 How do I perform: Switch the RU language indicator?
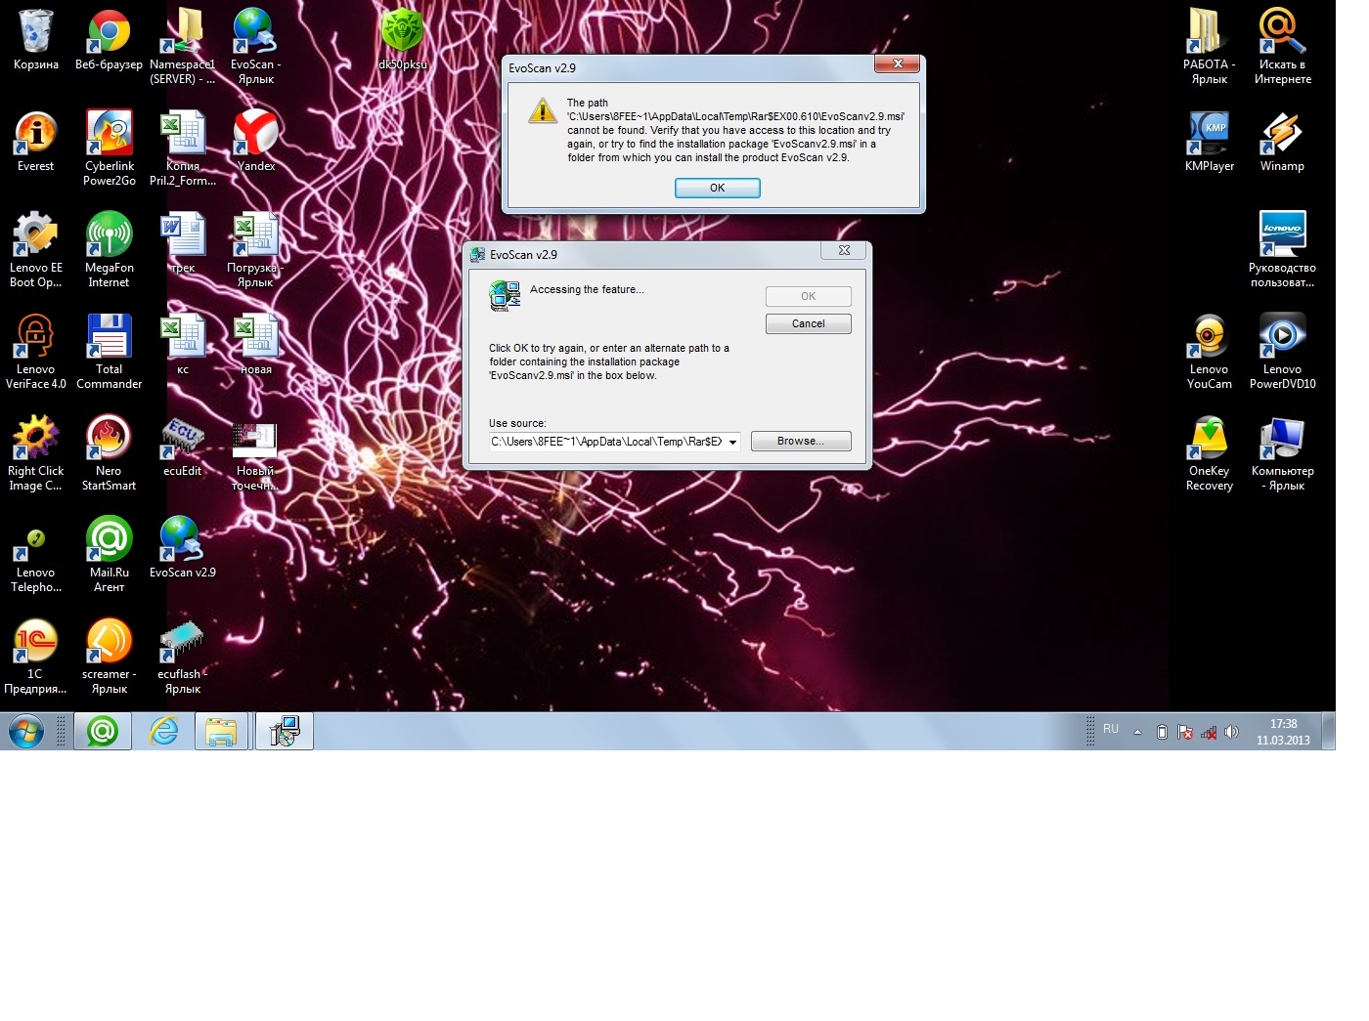click(1111, 729)
